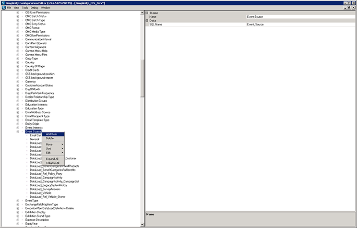Click the tree scrollbar down arrow
The image size is (357, 228).
tap(143, 225)
